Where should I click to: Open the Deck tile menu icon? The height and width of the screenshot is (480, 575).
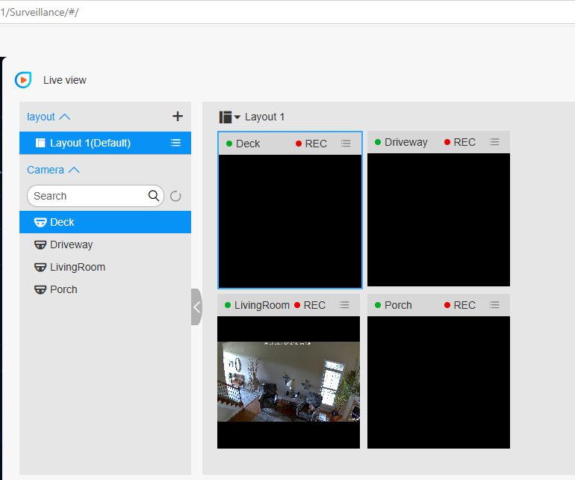click(x=346, y=144)
